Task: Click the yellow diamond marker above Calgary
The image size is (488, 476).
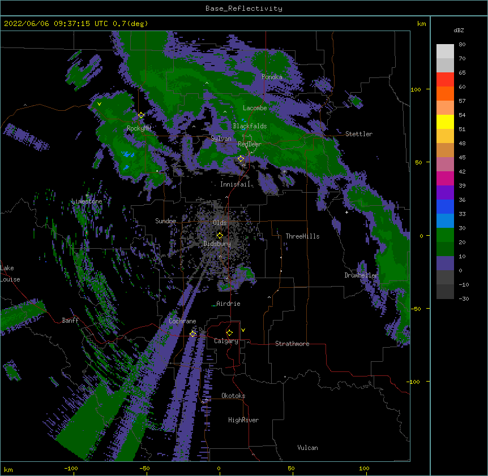Action: (x=229, y=333)
